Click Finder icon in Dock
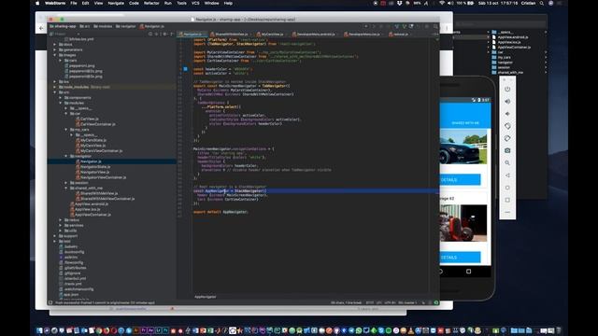598x336 pixels. pos(39,330)
